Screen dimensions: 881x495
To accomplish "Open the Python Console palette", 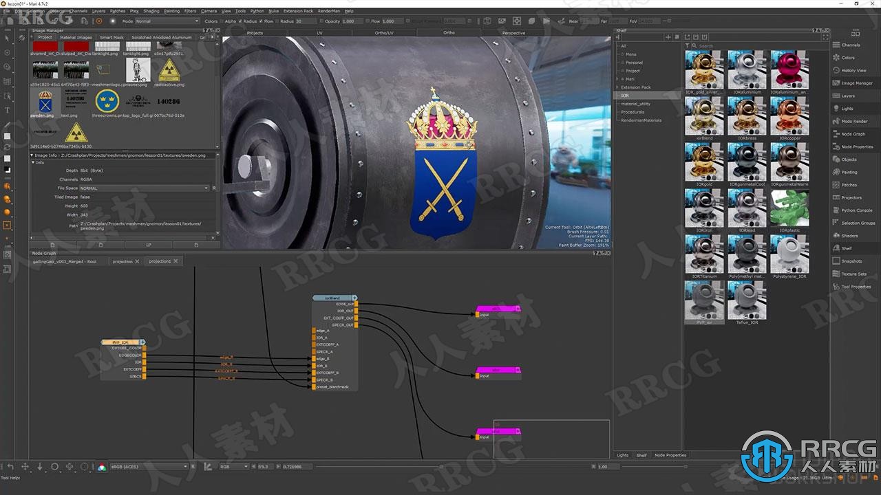I will click(x=857, y=210).
